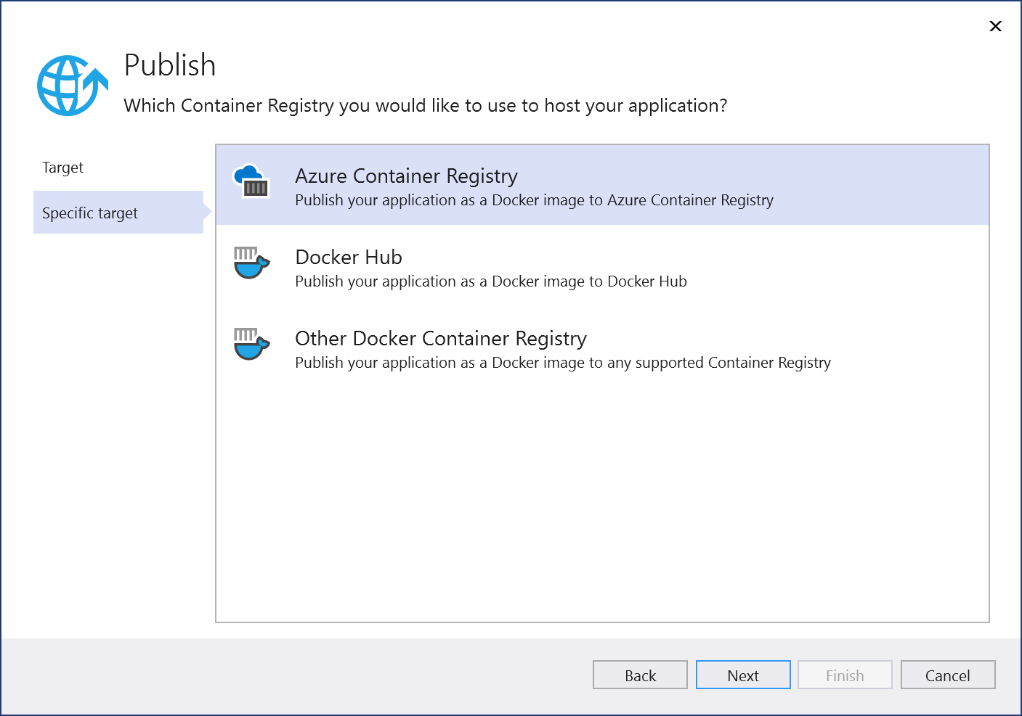
Task: Click the Next button
Action: tap(743, 675)
